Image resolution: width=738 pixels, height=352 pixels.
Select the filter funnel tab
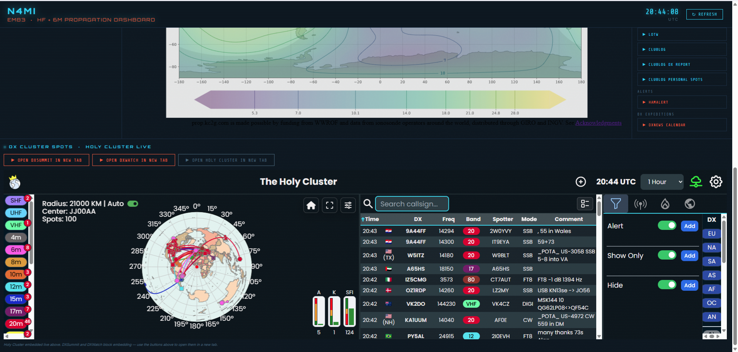[x=616, y=204]
